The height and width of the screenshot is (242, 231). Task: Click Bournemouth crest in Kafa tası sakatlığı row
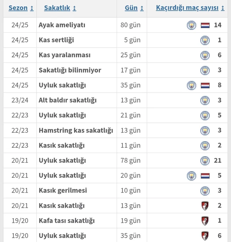click(x=205, y=221)
